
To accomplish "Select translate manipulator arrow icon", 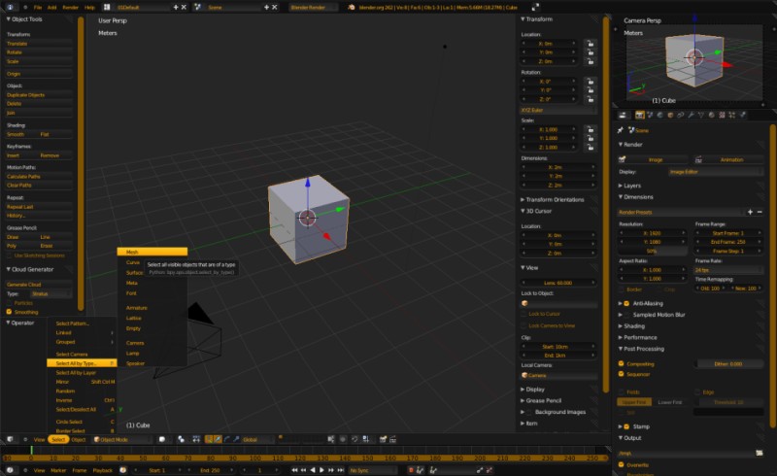I will pyautogui.click(x=218, y=439).
